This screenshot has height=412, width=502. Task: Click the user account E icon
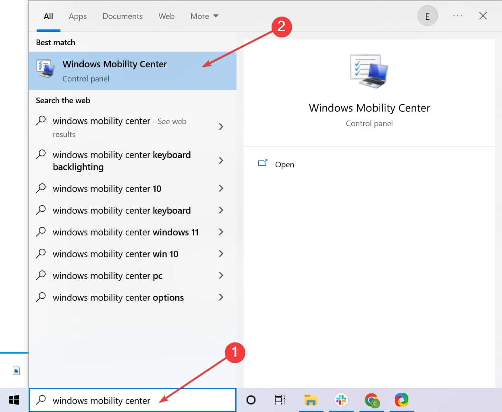click(427, 16)
